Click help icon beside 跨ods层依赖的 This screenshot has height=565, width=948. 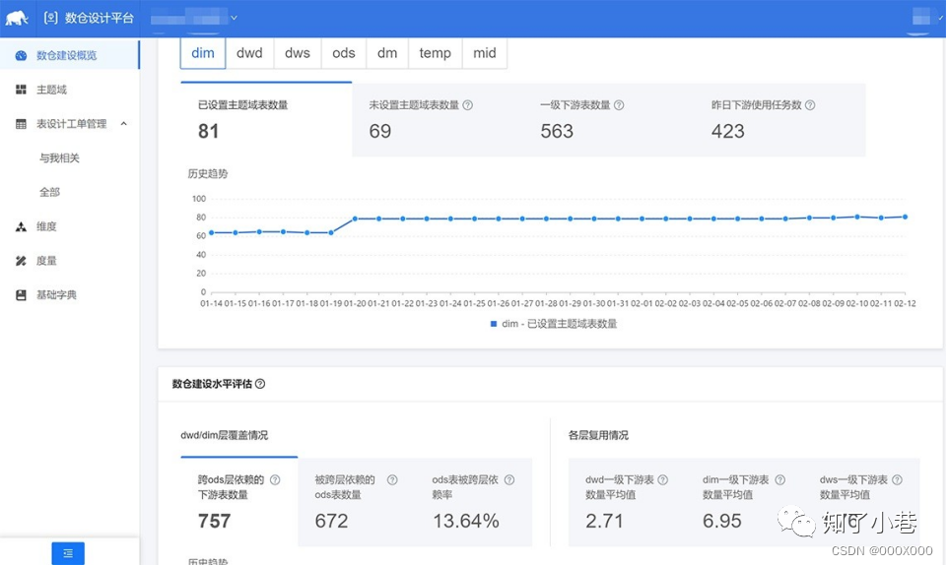(x=275, y=480)
